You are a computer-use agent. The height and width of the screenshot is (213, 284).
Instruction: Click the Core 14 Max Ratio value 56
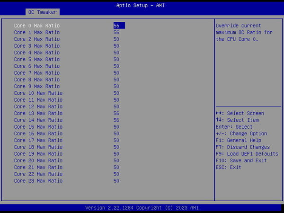pyautogui.click(x=116, y=120)
